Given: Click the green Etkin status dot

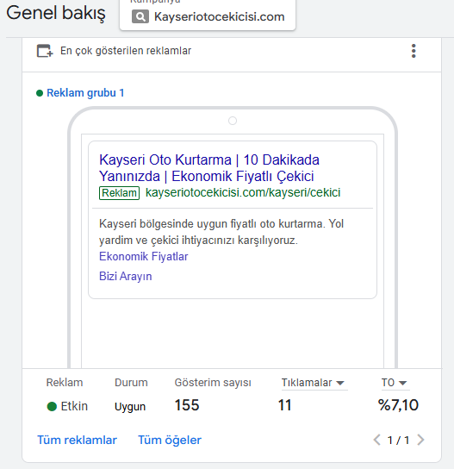Looking at the screenshot, I should (52, 406).
